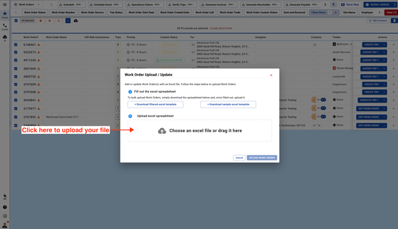Open the user profile avatar
The width and height of the screenshot is (398, 229).
coord(5,225)
